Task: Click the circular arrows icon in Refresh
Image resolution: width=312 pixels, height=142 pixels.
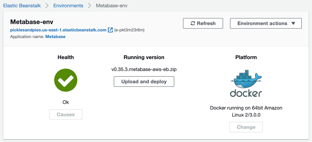Action: click(193, 24)
